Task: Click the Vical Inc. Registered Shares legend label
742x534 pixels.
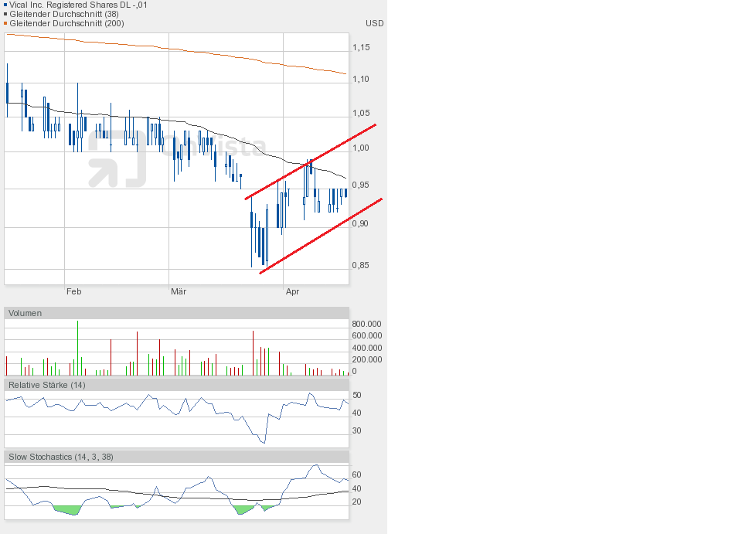Action: tap(78, 5)
